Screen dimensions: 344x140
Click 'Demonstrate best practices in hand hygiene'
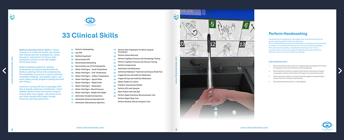tap(290, 82)
